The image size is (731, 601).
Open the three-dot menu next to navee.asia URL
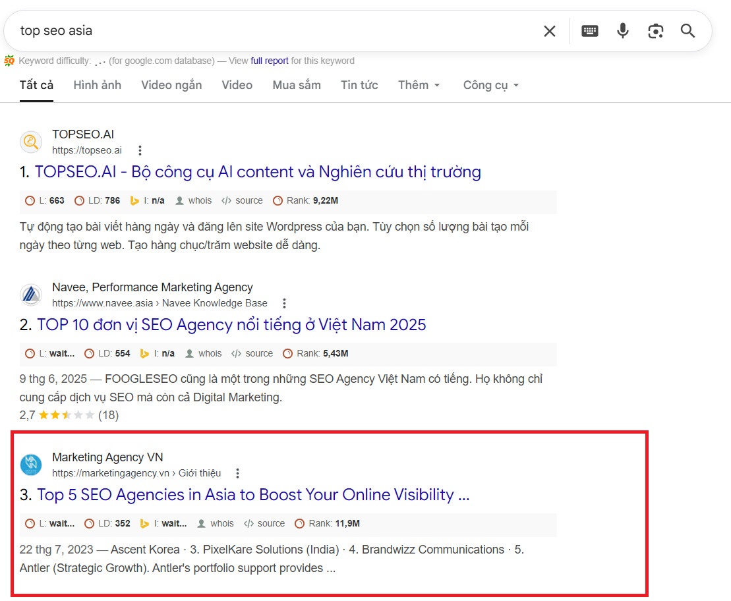(284, 303)
